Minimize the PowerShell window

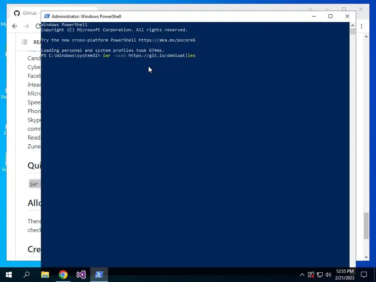[314, 16]
